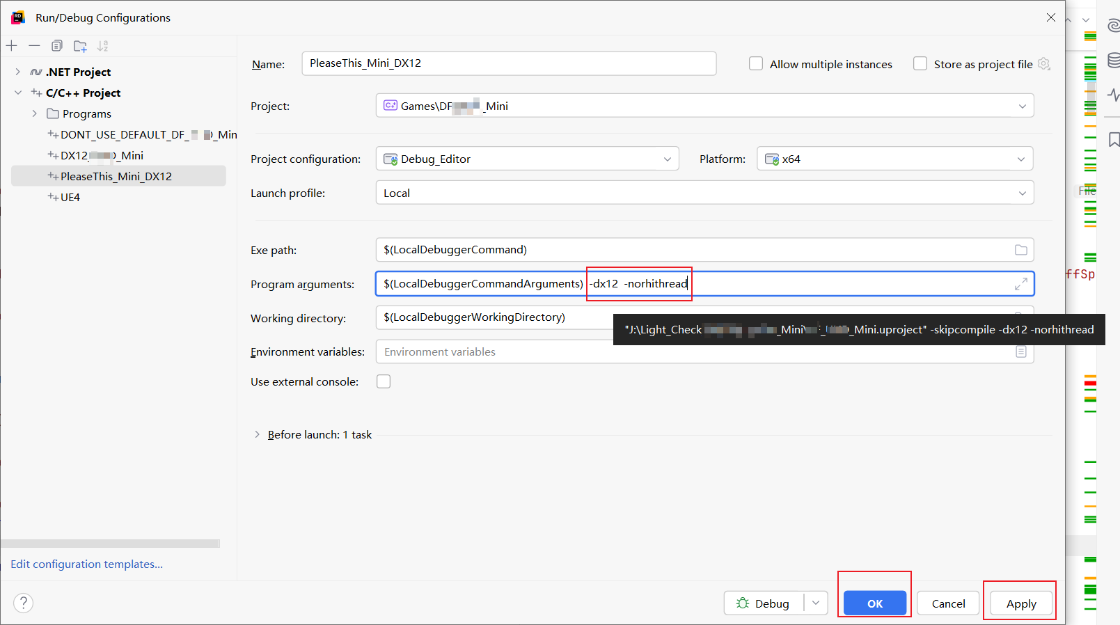Click the Cancel button
Viewport: 1120px width, 625px height.
click(948, 603)
